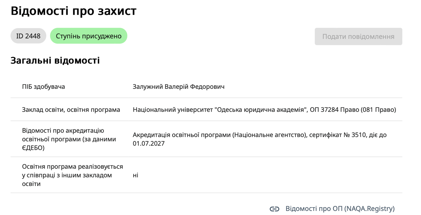Screen dimensions: 421x215
Task: Click the ЄДЕБО word in accreditation label
Action: tap(33, 148)
